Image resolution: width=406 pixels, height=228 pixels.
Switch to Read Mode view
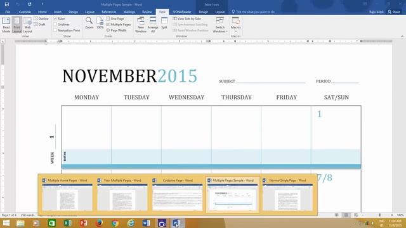click(x=6, y=25)
